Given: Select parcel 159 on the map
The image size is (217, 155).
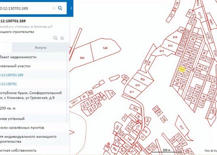Looking at the screenshot, I should pyautogui.click(x=198, y=88).
